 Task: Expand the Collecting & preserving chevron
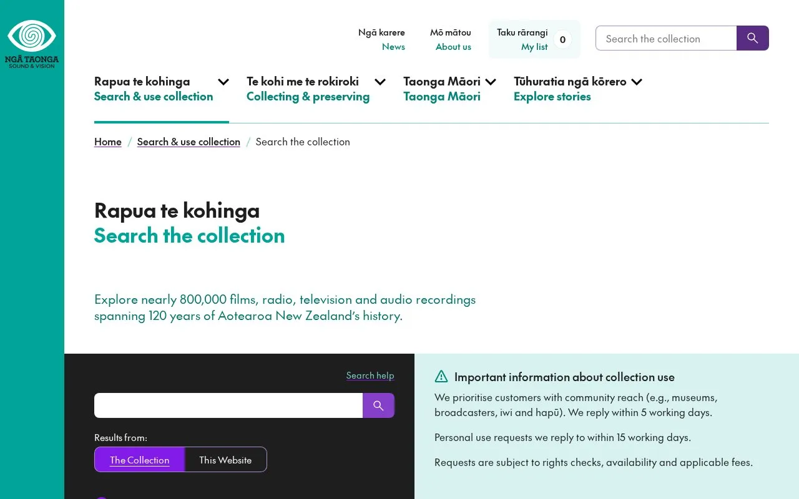380,82
